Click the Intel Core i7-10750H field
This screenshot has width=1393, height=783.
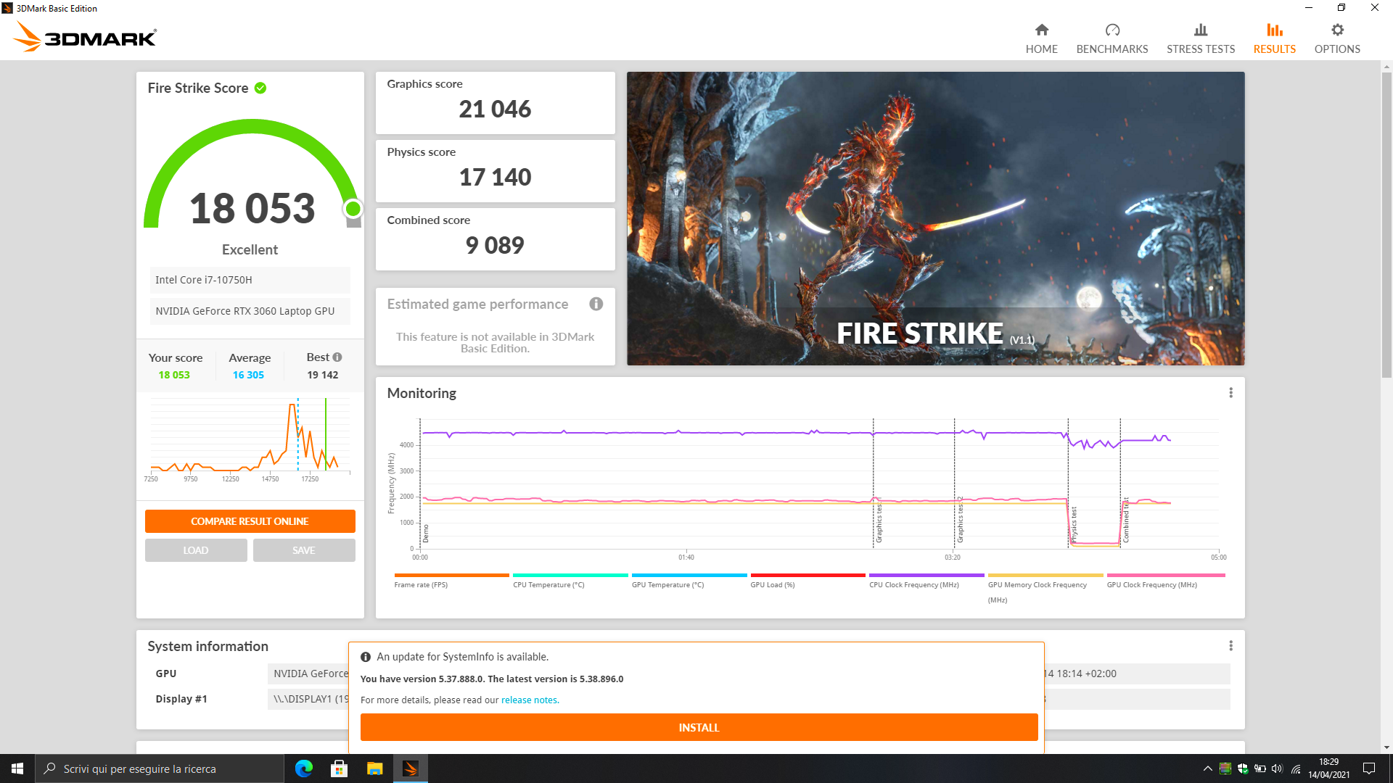(x=250, y=280)
